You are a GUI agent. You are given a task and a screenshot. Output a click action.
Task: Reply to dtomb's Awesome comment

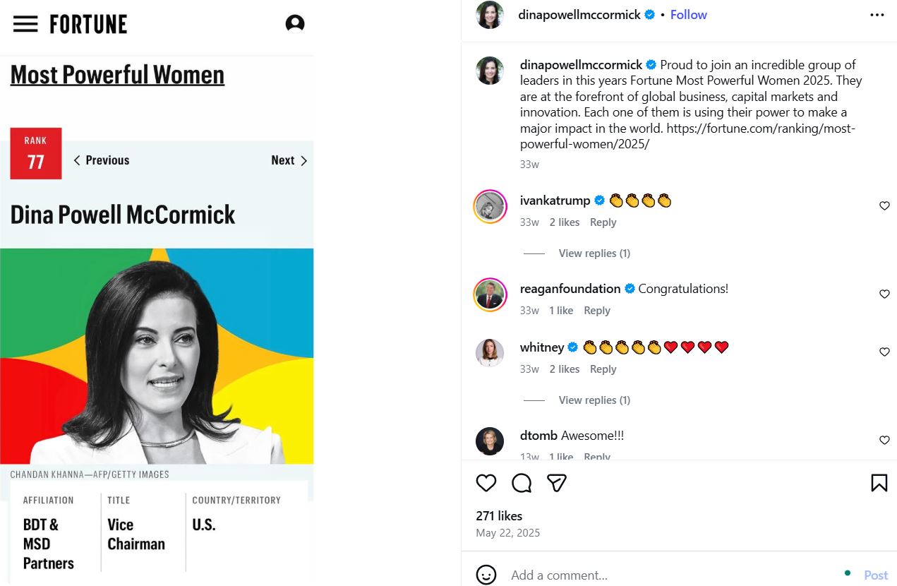(597, 457)
